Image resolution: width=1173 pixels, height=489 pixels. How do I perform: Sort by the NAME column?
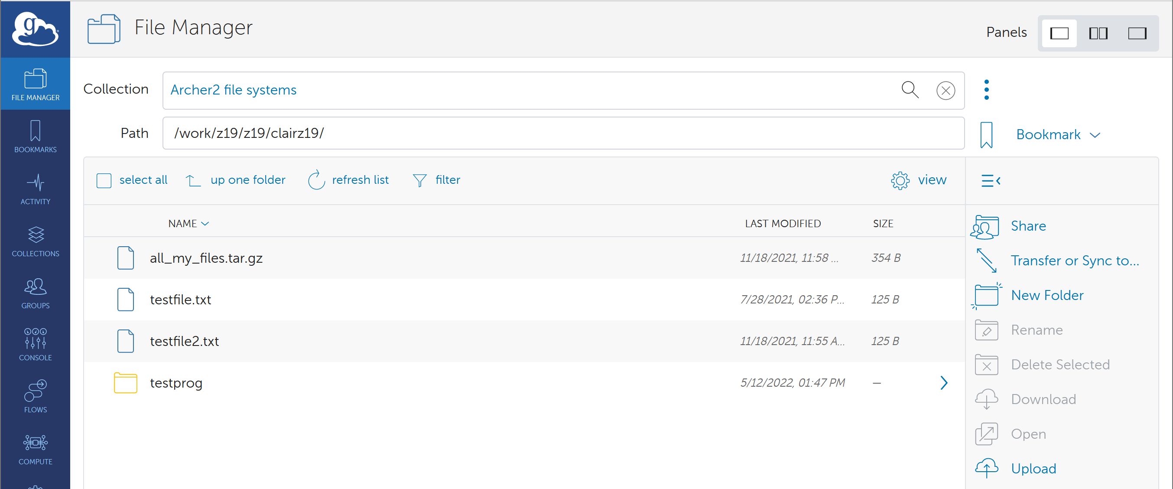(x=188, y=223)
